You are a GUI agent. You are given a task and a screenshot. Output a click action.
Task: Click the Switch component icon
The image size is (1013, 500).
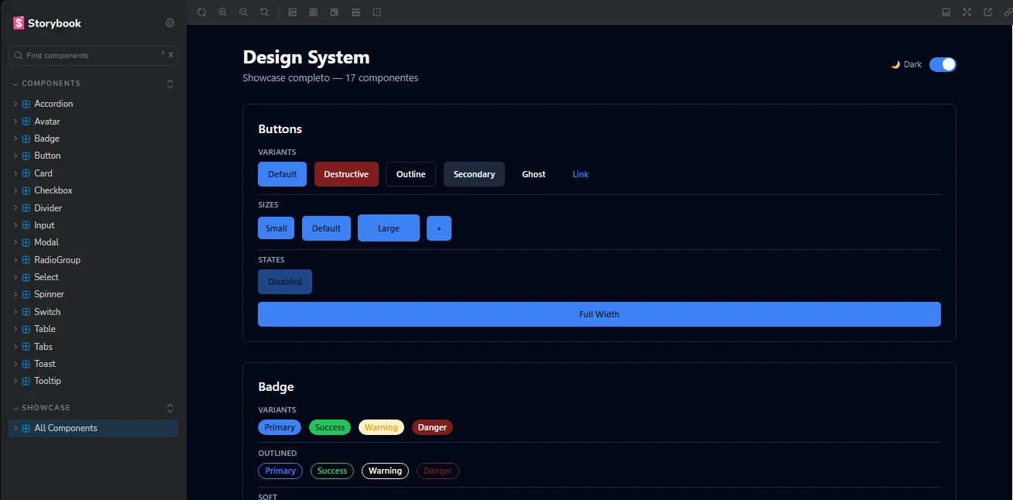(x=26, y=312)
